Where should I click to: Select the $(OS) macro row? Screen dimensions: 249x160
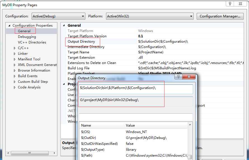pos(133,132)
